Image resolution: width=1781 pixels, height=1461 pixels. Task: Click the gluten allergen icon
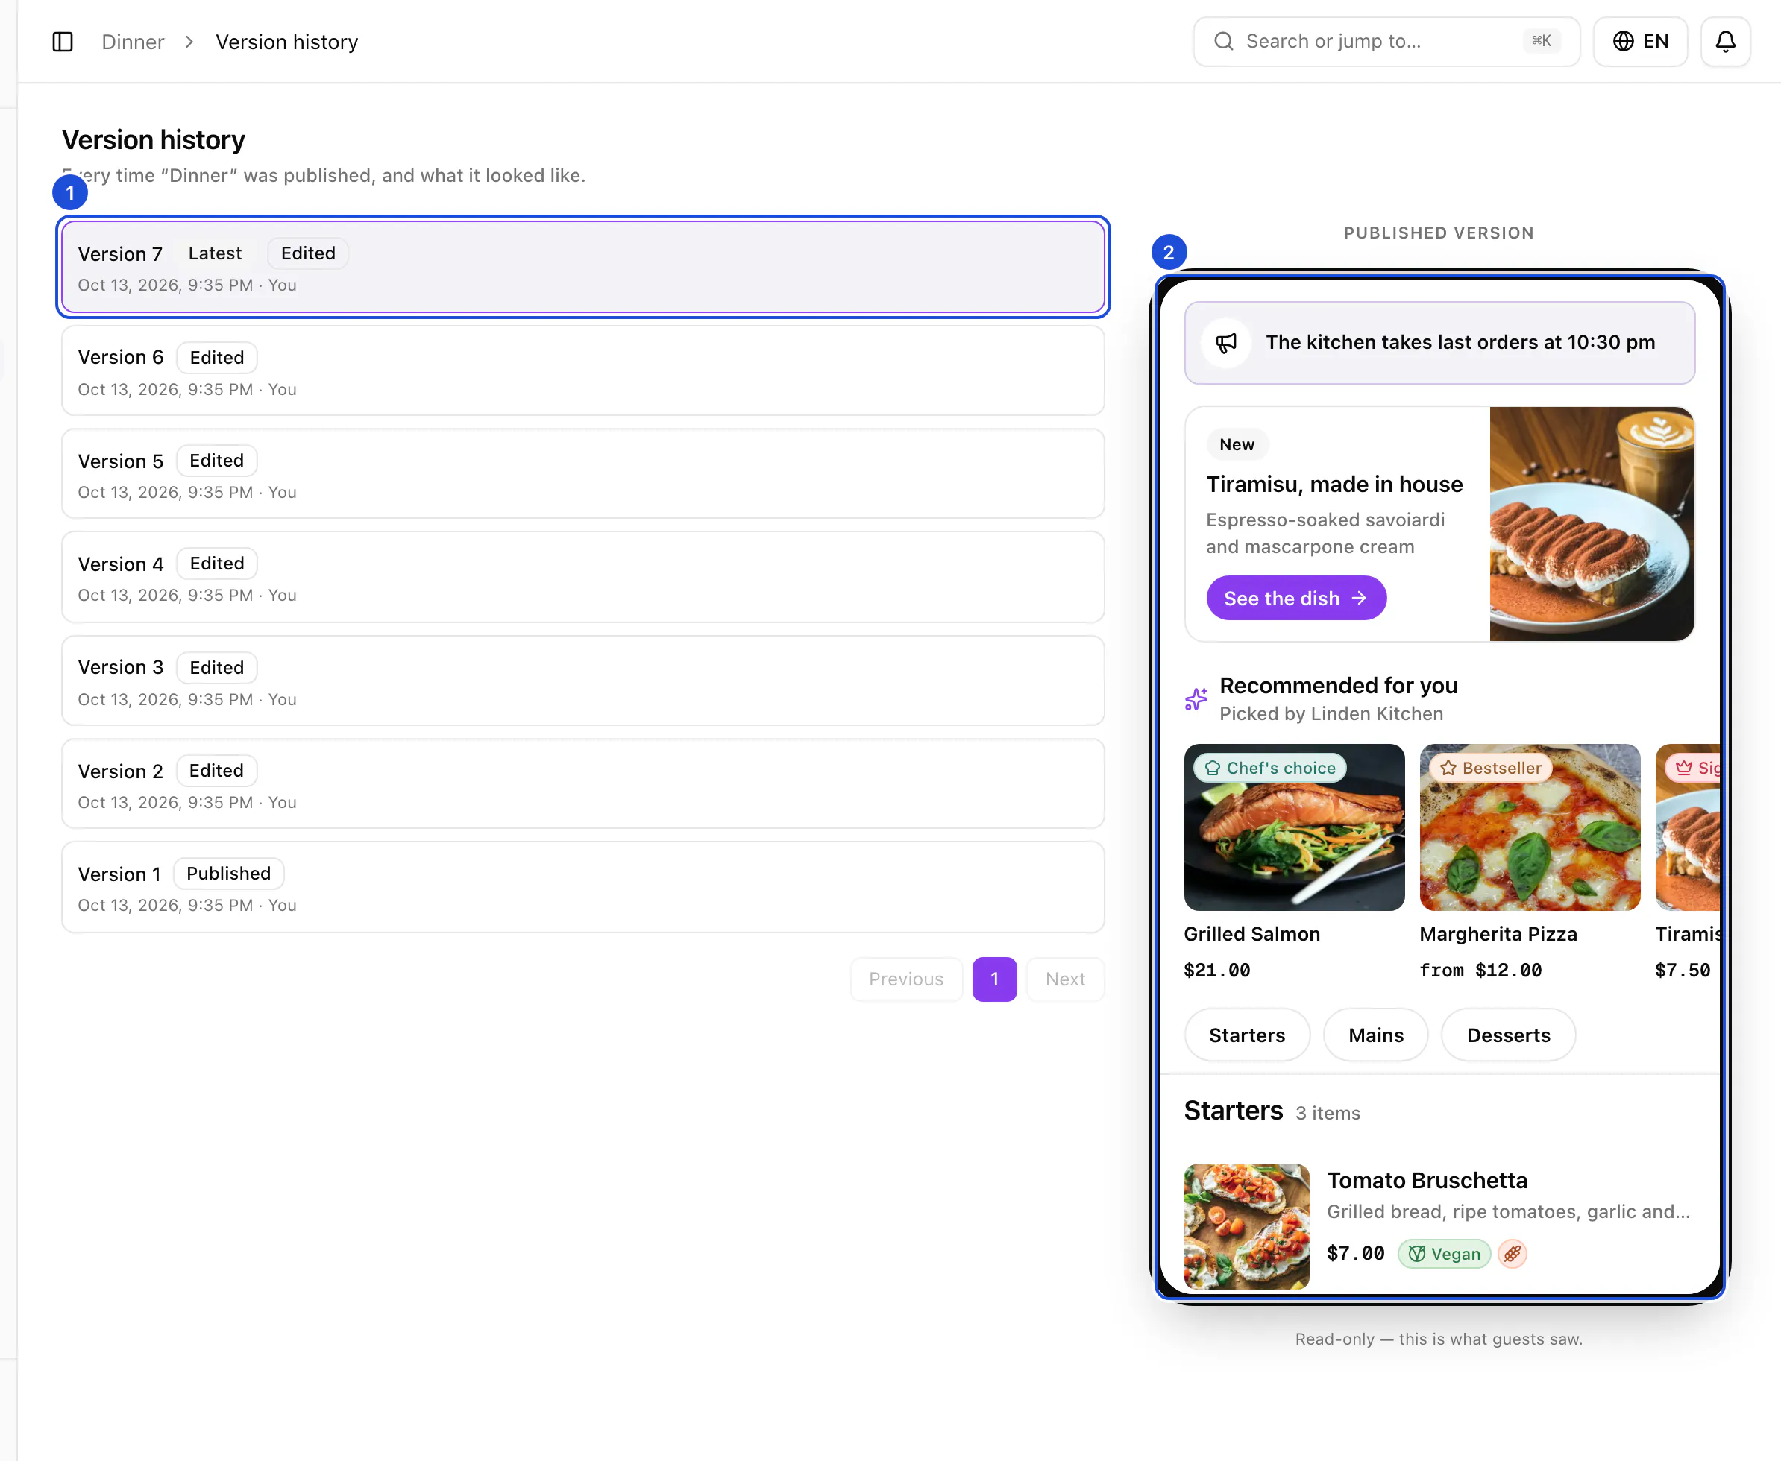coord(1513,1254)
